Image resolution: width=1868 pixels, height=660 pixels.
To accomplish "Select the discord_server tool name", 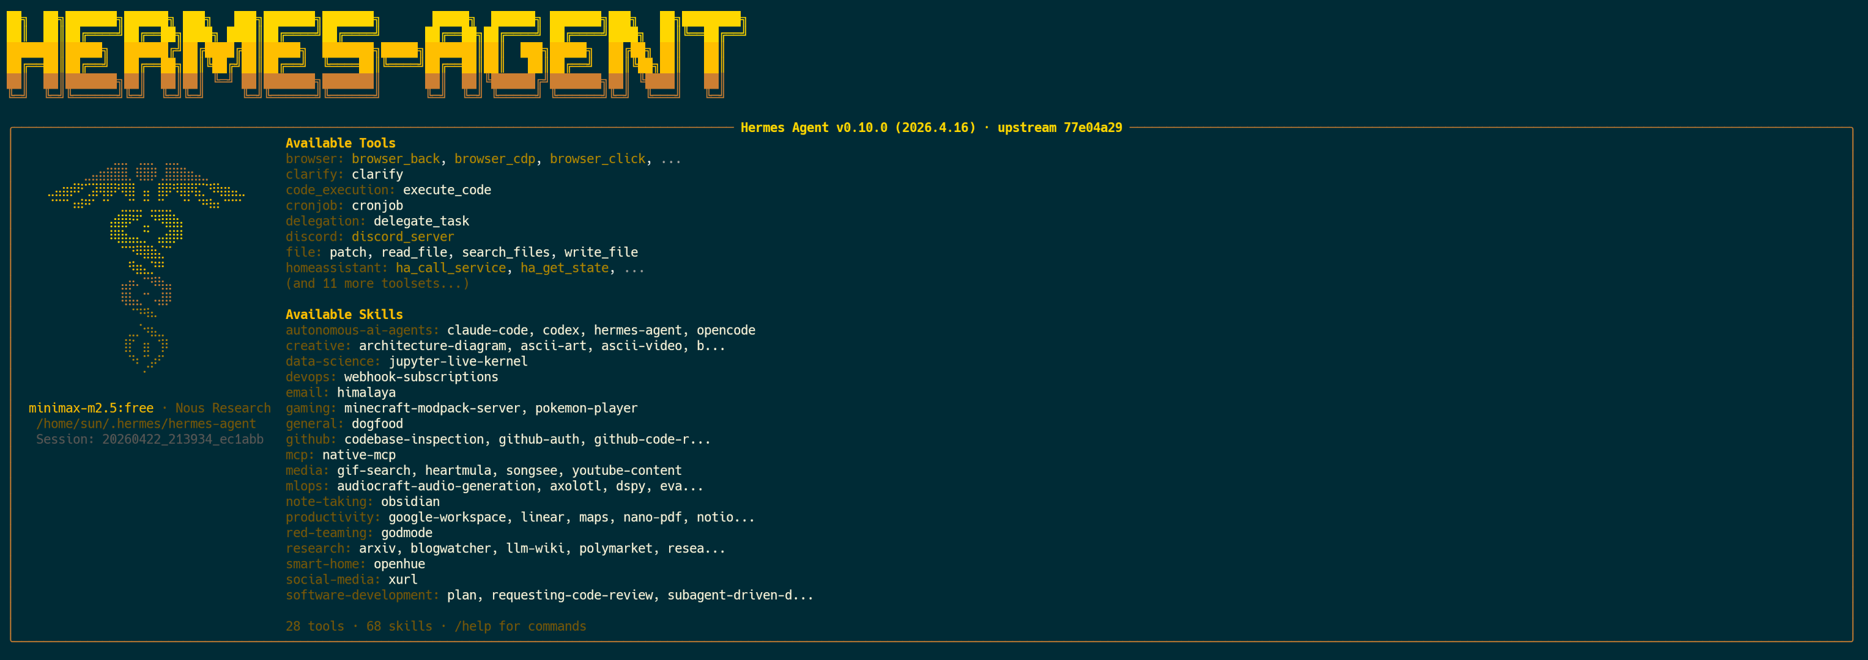I will coord(402,237).
